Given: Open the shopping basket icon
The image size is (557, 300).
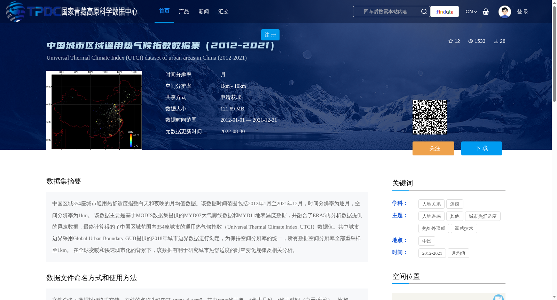Looking at the screenshot, I should coord(486,11).
